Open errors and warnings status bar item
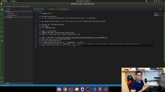 [6, 85]
